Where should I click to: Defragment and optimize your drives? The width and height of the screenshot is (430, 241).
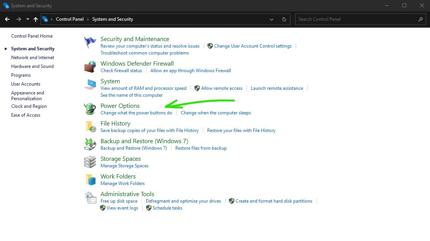(183, 201)
